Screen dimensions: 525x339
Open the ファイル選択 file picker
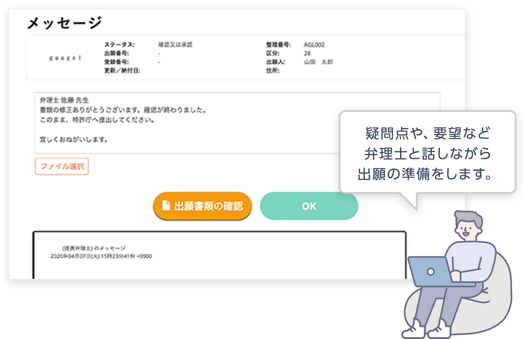point(62,167)
